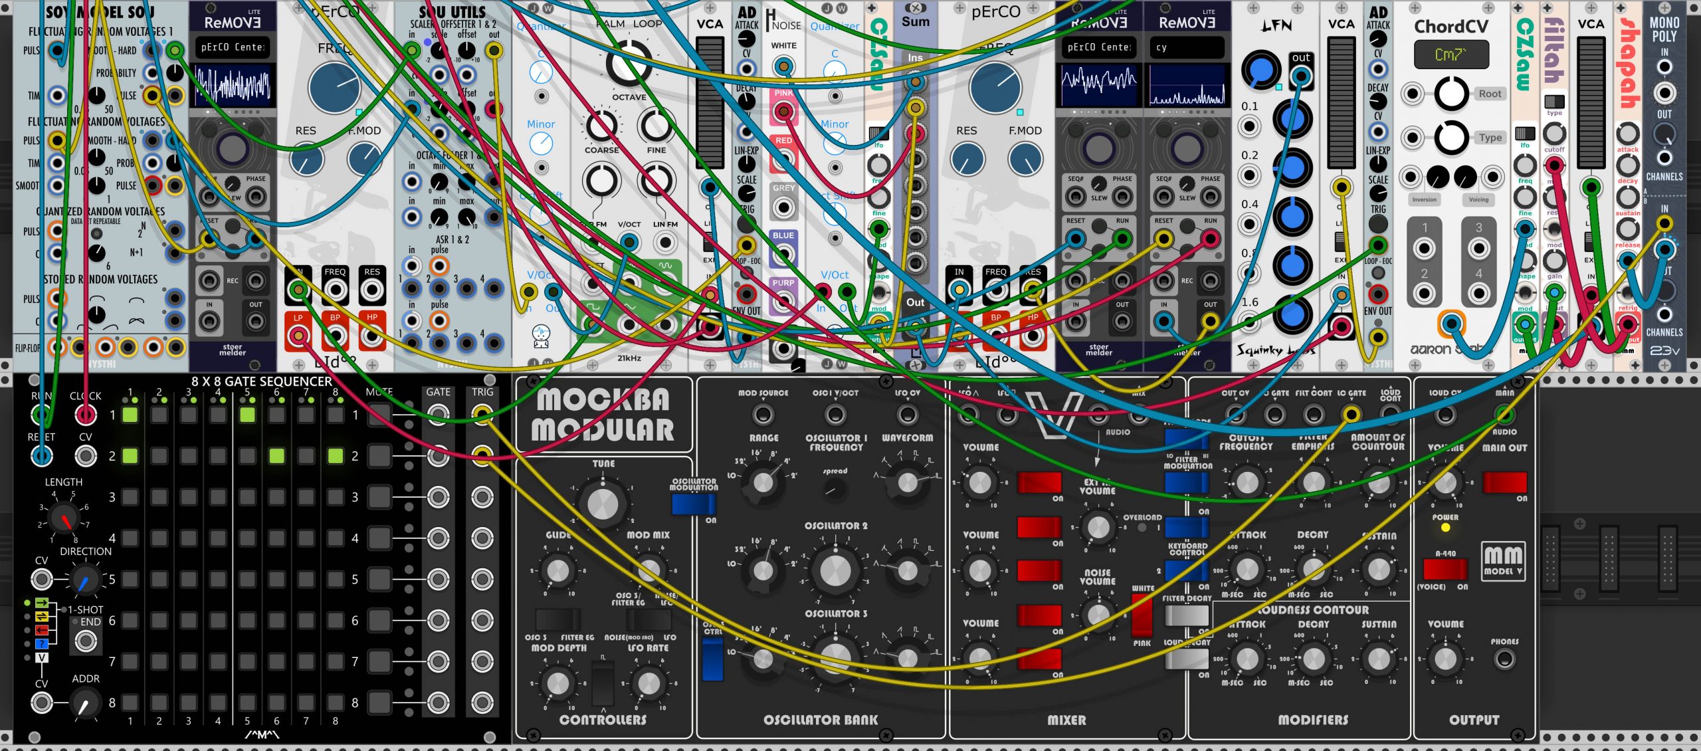This screenshot has width=1701, height=751.
Task: Choose the reverse red arrow direction icon
Action: (42, 630)
